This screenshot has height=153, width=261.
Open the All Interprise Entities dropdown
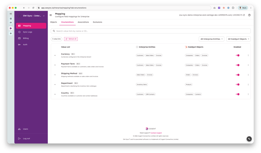pyautogui.click(x=212, y=39)
